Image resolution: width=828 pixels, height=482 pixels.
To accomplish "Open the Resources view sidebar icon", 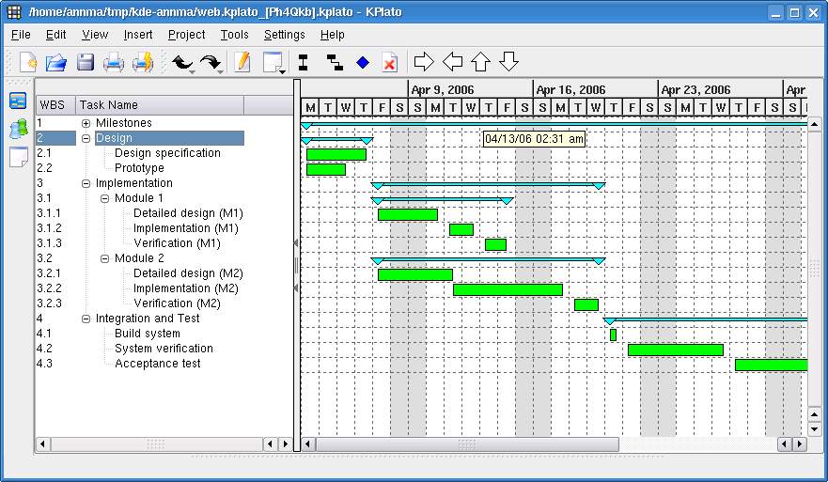I will [x=19, y=129].
